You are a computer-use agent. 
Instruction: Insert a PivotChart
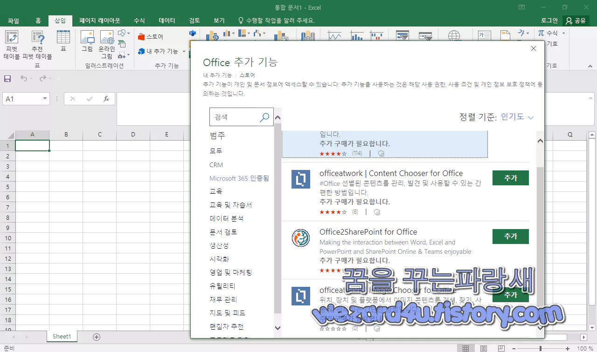(x=280, y=35)
